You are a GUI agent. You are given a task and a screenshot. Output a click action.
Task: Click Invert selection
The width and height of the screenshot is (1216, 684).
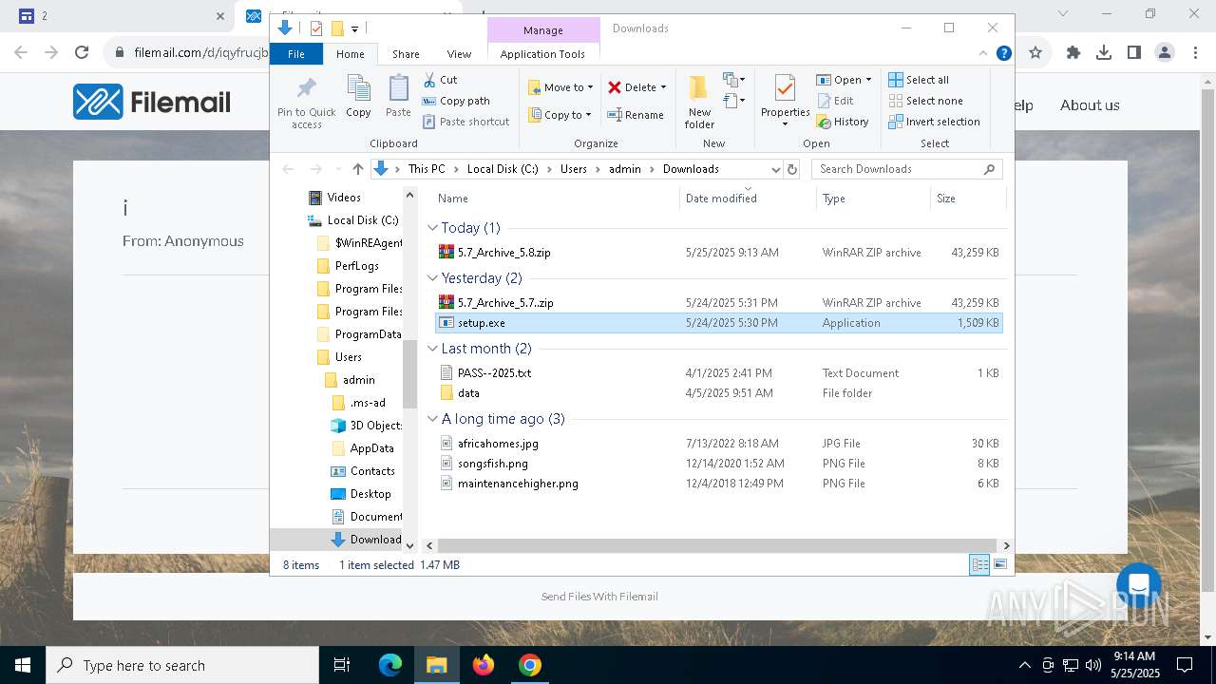(x=934, y=122)
